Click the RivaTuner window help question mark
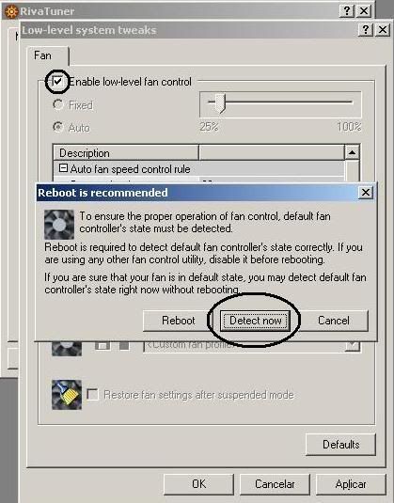Viewport: 394px width, 503px height. (347, 11)
